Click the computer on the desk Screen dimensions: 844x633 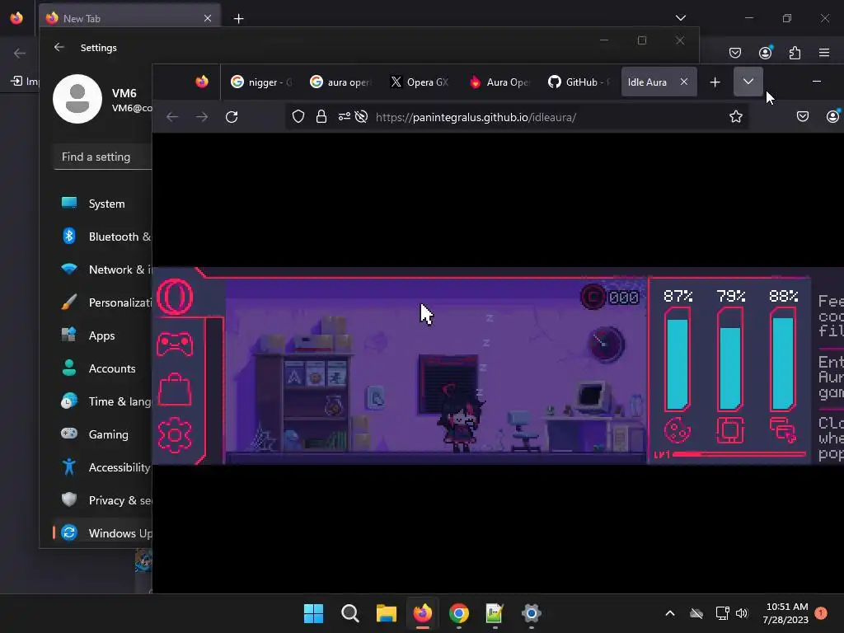[592, 397]
